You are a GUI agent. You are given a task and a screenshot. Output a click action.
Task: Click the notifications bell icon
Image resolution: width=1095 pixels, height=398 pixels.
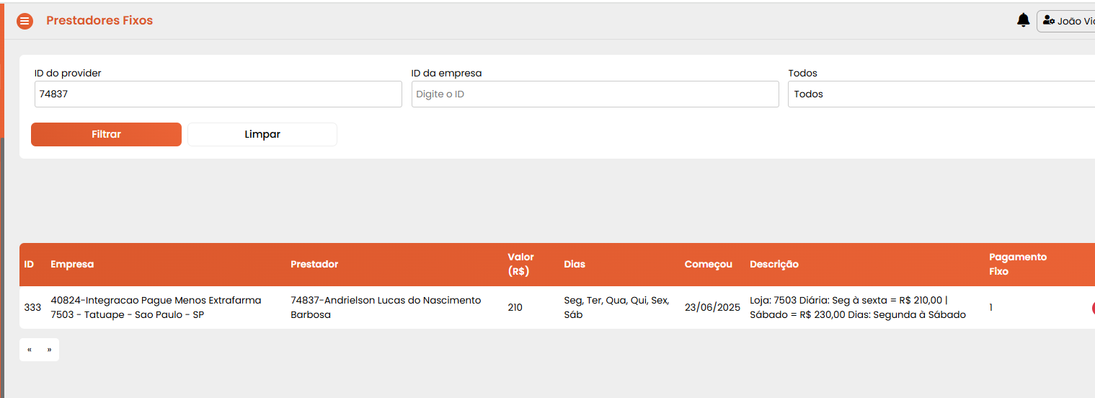click(x=1023, y=20)
